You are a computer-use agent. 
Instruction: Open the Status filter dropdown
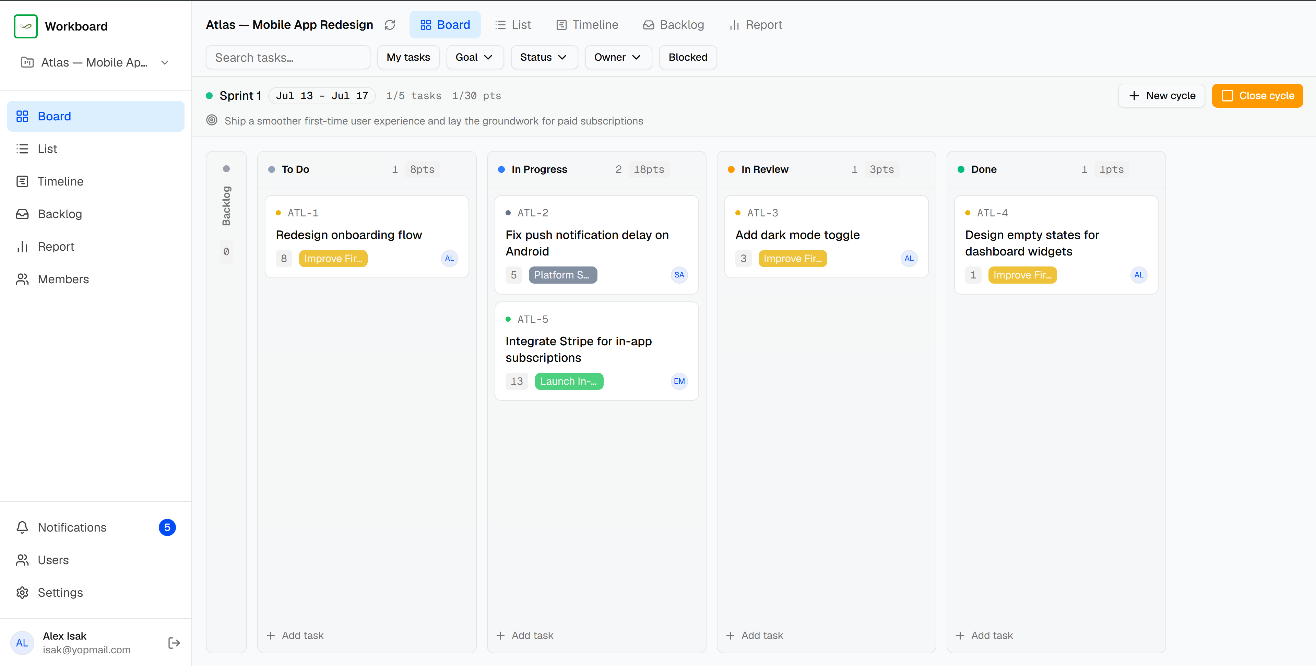tap(544, 57)
